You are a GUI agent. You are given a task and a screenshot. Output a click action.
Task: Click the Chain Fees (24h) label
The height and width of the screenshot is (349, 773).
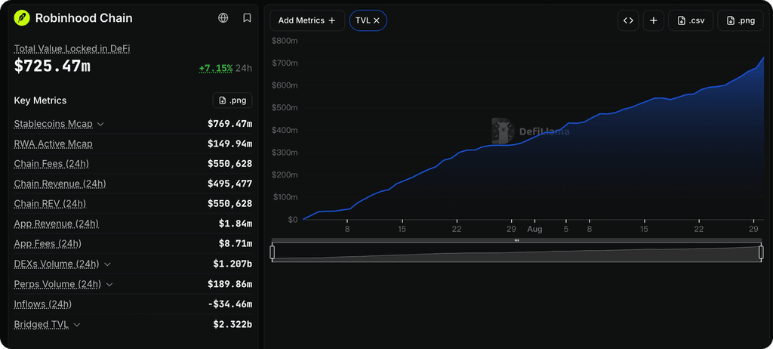[51, 163]
